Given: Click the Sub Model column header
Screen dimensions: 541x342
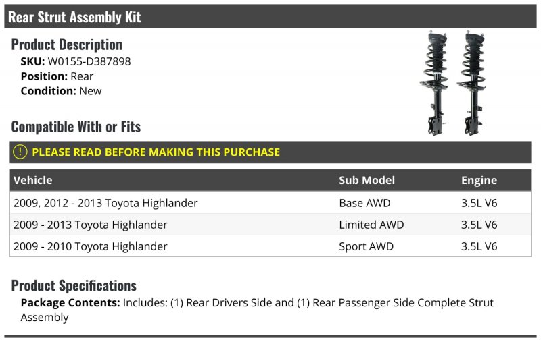Looking at the screenshot, I should 367,180.
